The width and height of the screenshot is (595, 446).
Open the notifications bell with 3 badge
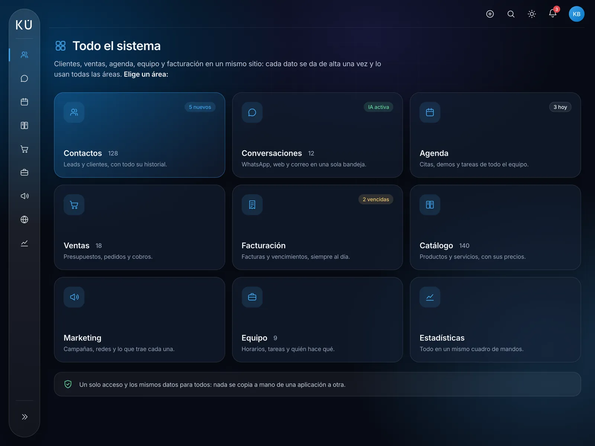(x=553, y=14)
